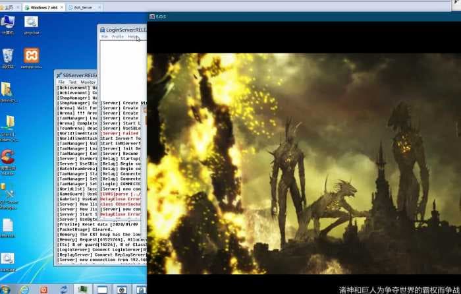The image size is (461, 294).
Task: Click the "[WorldList] Succ" log line
Action: coord(77,189)
